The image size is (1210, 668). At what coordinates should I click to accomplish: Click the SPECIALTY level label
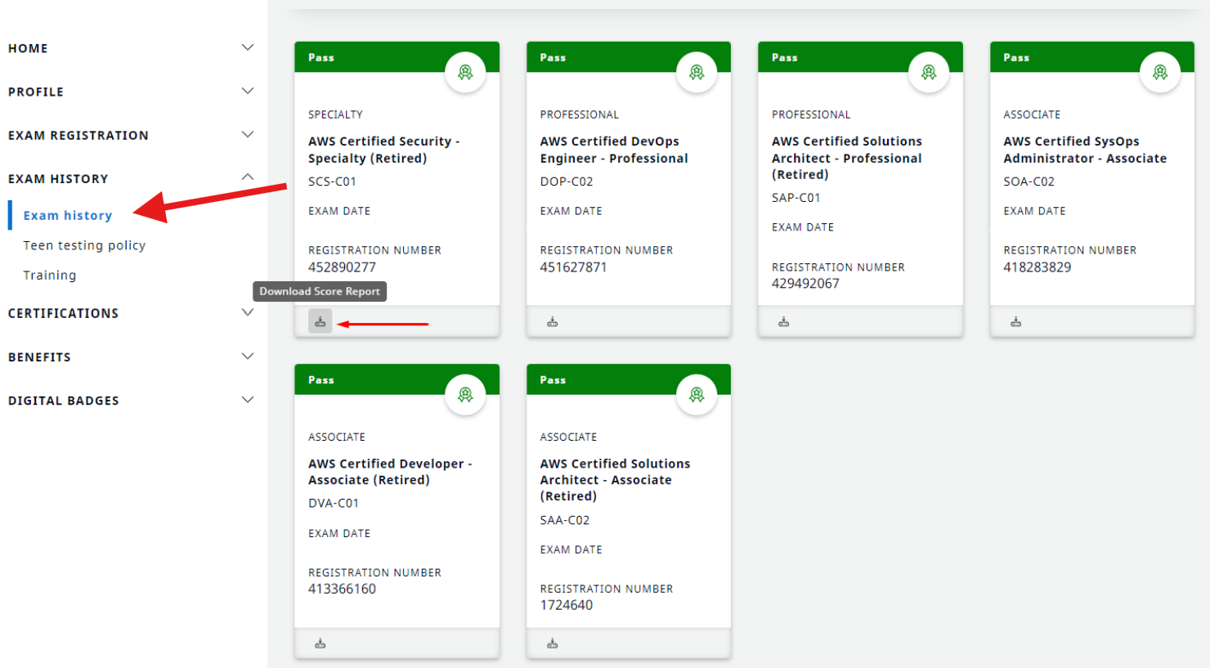pos(335,114)
